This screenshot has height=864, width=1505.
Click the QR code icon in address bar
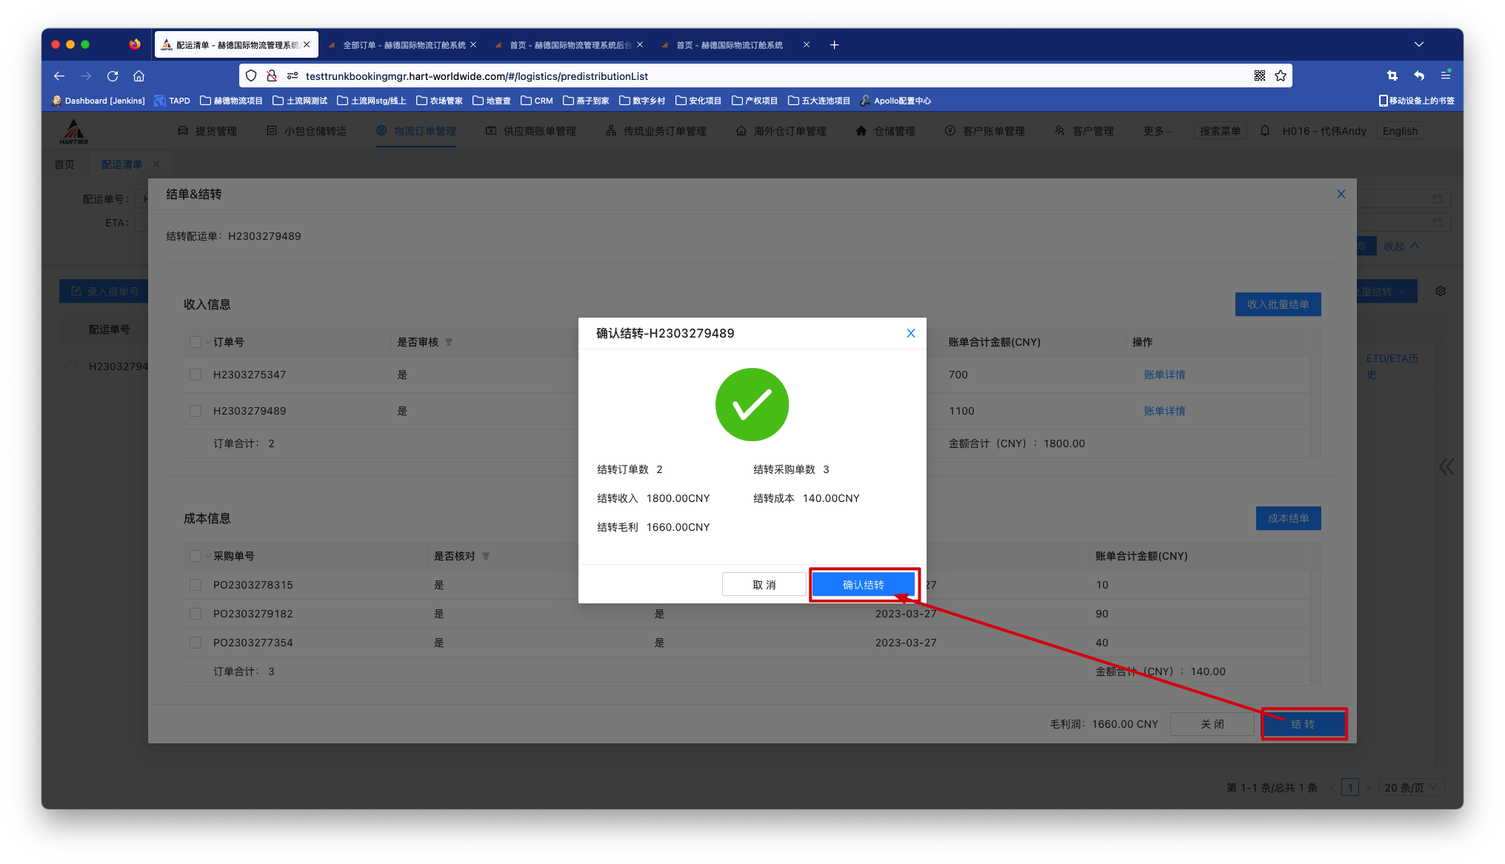coord(1260,76)
